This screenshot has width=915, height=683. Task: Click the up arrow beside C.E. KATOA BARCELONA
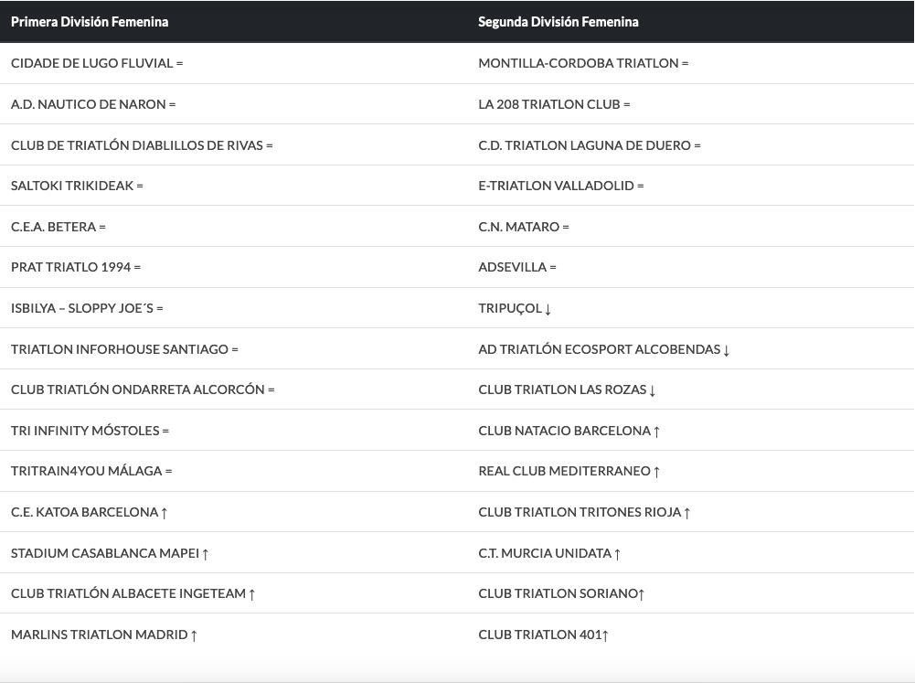[x=165, y=513]
